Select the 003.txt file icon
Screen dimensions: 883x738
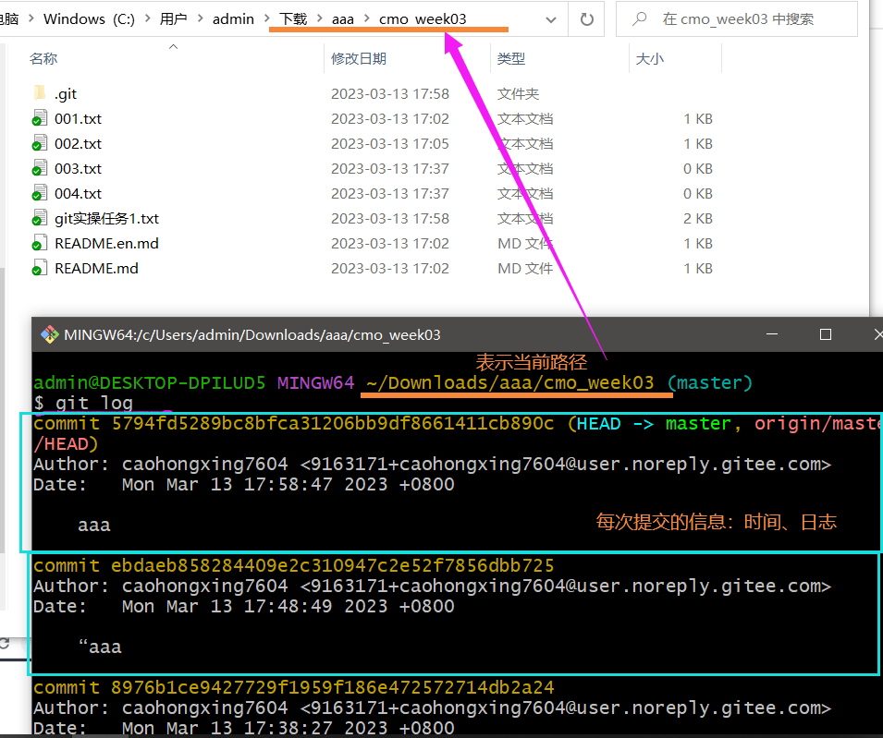pos(40,168)
